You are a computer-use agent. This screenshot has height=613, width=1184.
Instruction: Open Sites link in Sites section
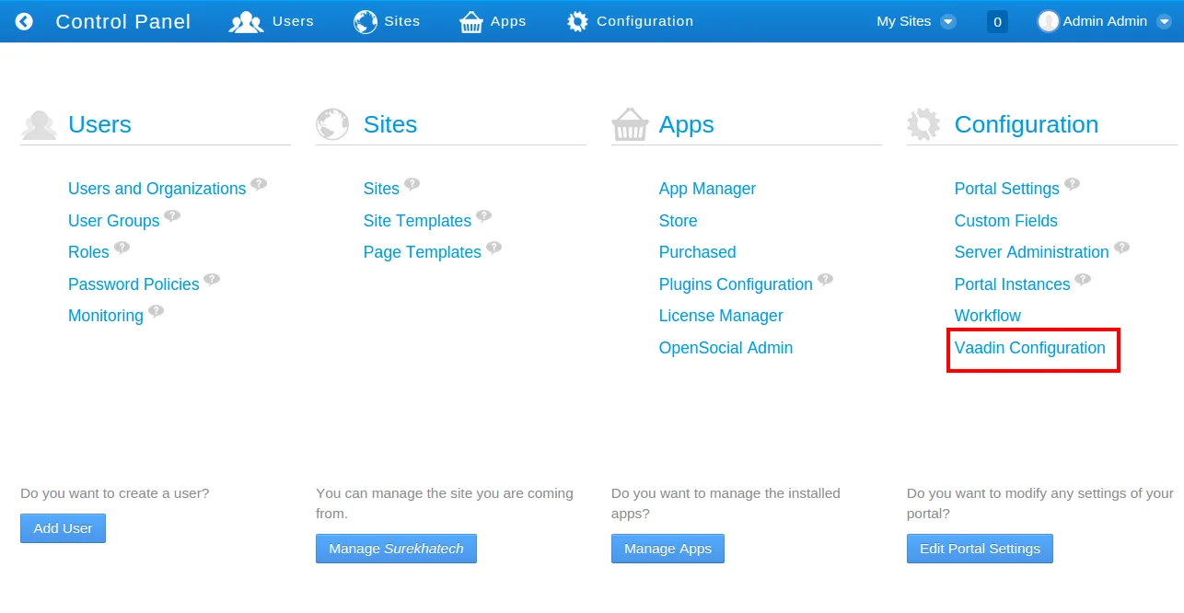[381, 189]
